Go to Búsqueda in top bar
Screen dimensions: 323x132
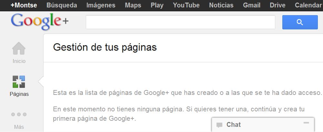[x=62, y=5]
